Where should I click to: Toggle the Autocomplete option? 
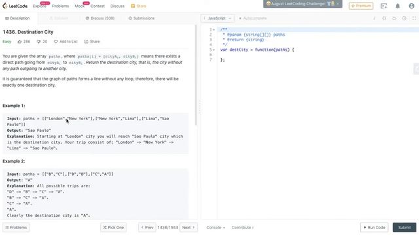(x=253, y=18)
